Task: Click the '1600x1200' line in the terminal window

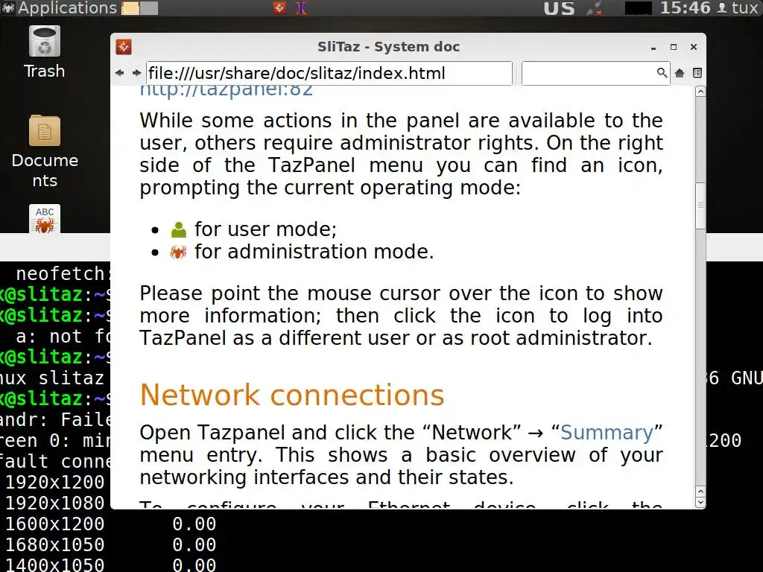Action: pos(54,524)
